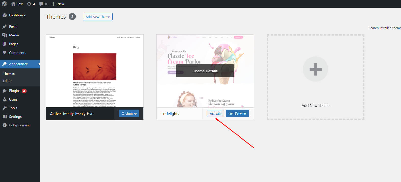Image resolution: width=401 pixels, height=182 pixels.
Task: Open Live Preview for Icedelights
Action: tap(238, 113)
